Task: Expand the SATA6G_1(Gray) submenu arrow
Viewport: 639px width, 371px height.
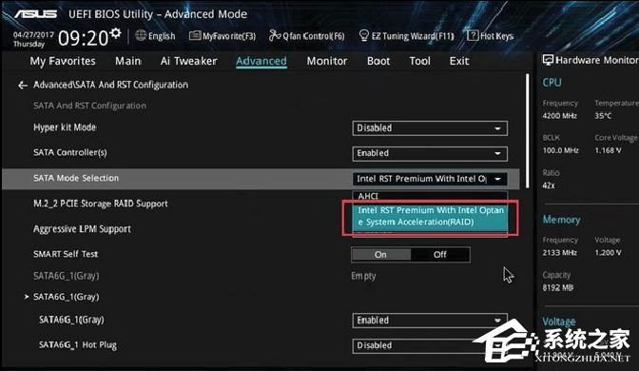Action: 27,297
